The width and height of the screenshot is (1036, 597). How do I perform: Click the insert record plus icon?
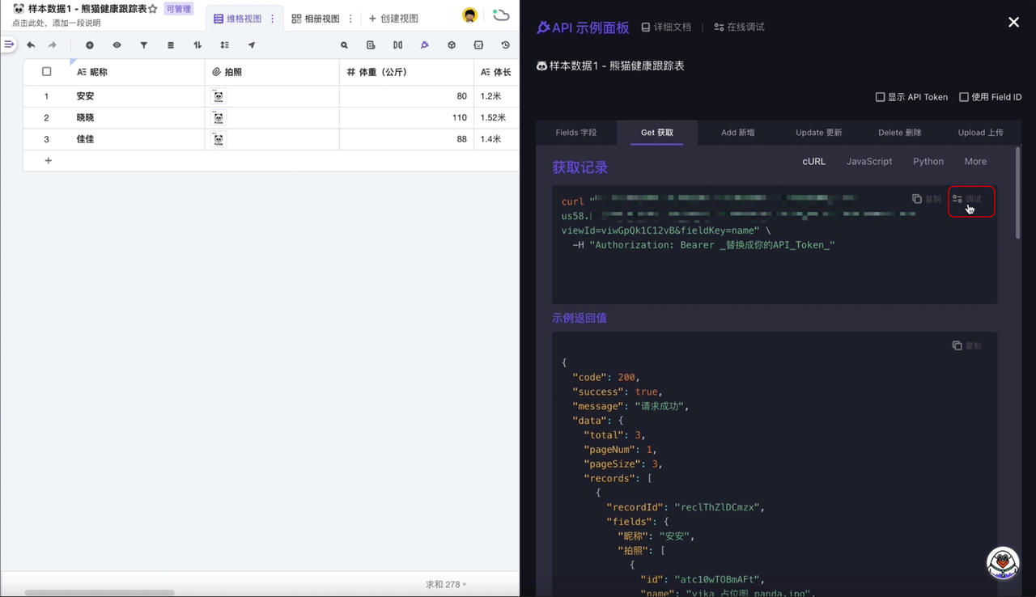coord(90,45)
